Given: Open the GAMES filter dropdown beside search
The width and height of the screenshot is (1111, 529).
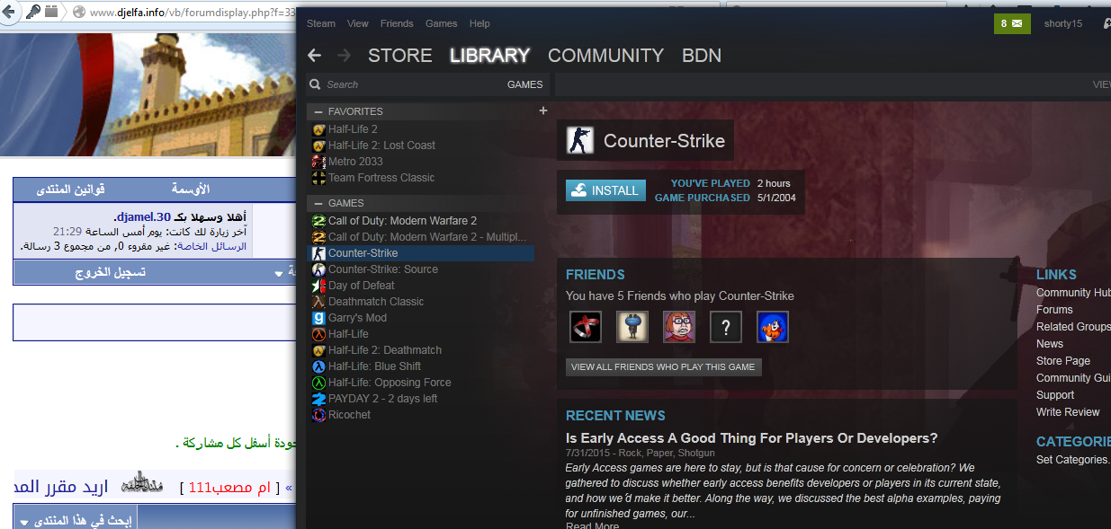Looking at the screenshot, I should pos(525,84).
